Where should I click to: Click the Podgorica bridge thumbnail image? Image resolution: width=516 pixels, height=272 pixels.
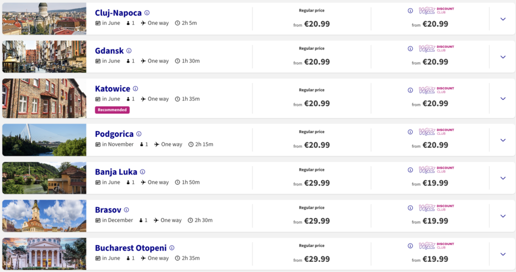pyautogui.click(x=44, y=140)
